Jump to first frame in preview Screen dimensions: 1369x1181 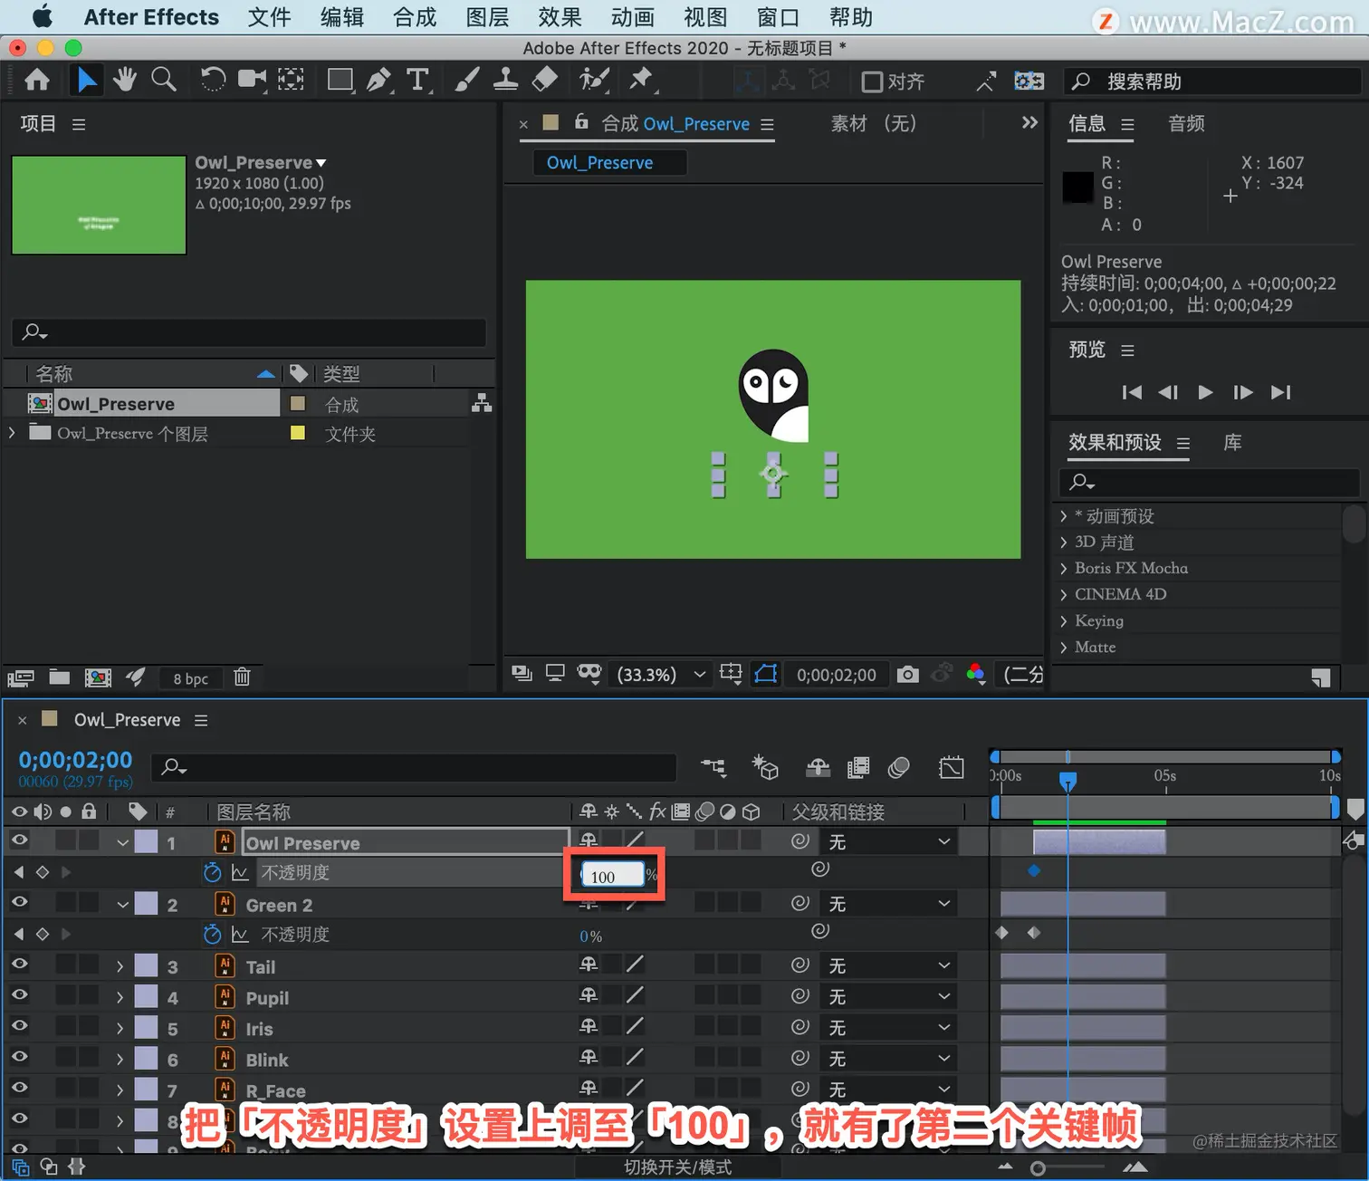1131,392
